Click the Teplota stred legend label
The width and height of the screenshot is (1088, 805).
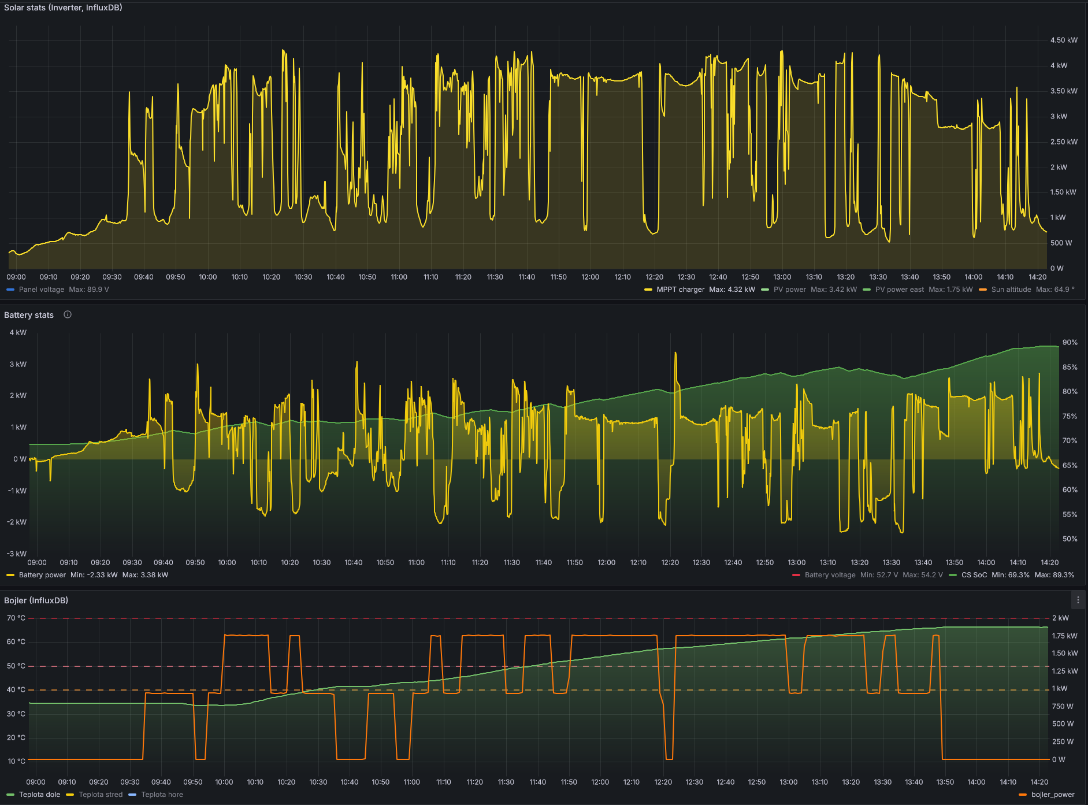(x=101, y=795)
